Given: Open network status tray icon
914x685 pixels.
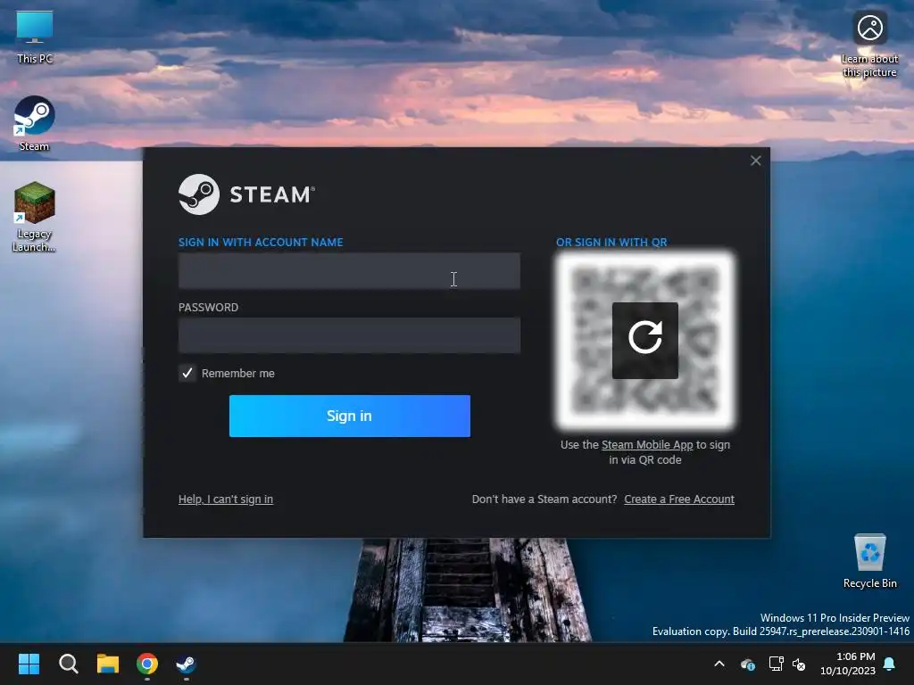Looking at the screenshot, I should (776, 664).
